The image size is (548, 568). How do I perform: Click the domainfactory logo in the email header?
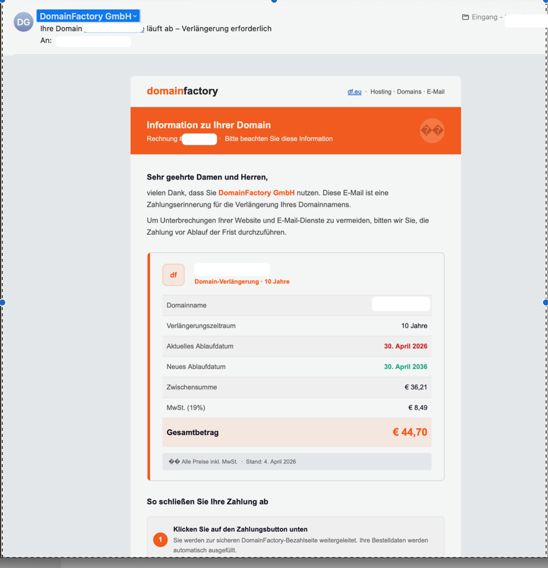point(182,91)
